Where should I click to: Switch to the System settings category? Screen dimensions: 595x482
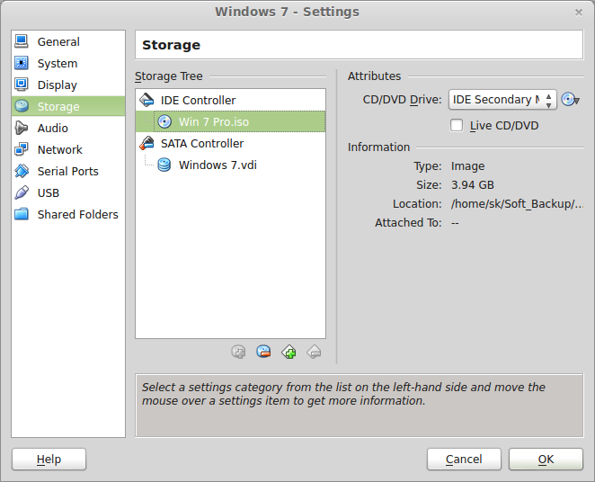[x=57, y=63]
